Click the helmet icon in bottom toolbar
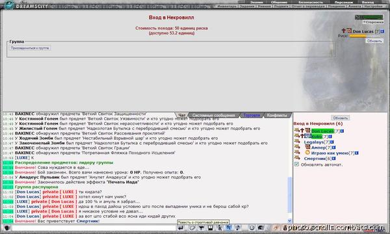This screenshot has height=234, width=390. coord(261,227)
